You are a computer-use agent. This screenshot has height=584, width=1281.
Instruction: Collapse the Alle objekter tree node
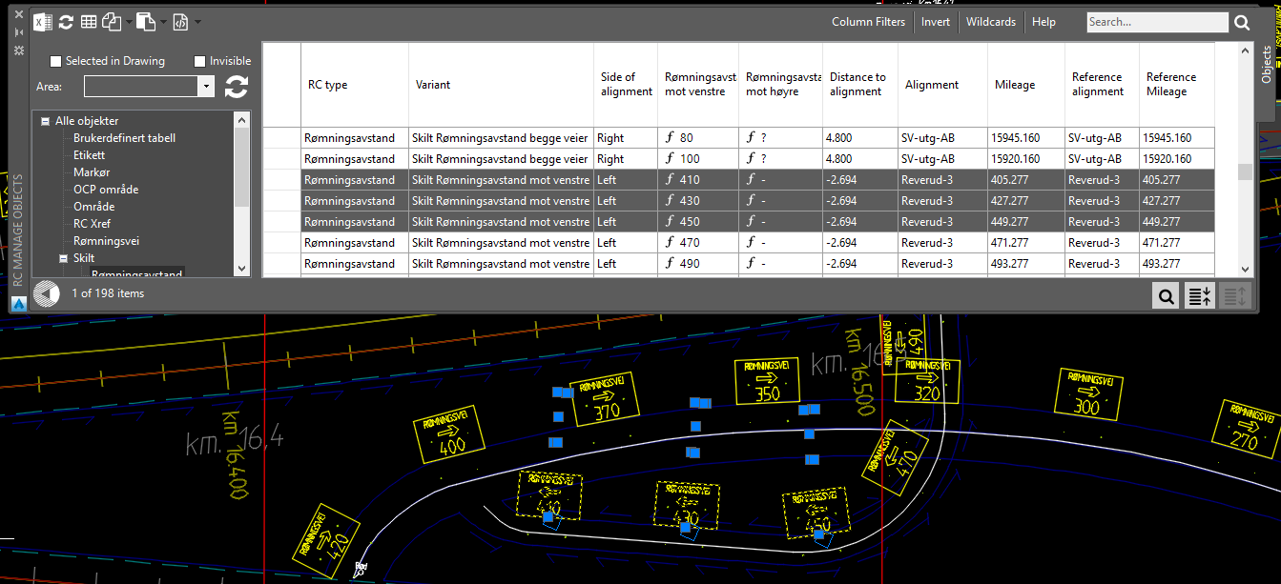[x=45, y=121]
